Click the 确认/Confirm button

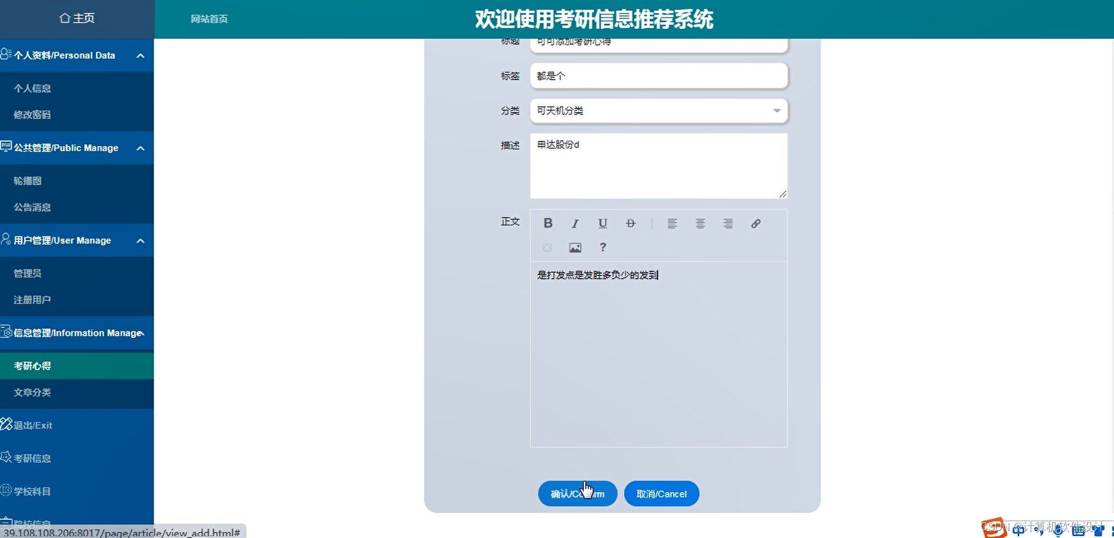577,493
